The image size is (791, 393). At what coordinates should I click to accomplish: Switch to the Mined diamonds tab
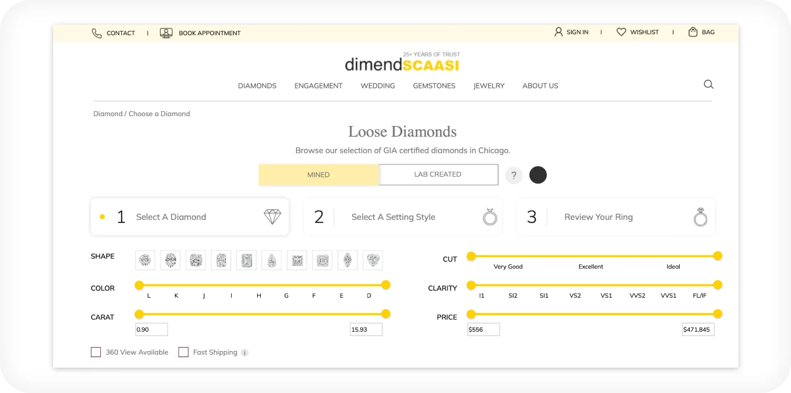(x=319, y=175)
